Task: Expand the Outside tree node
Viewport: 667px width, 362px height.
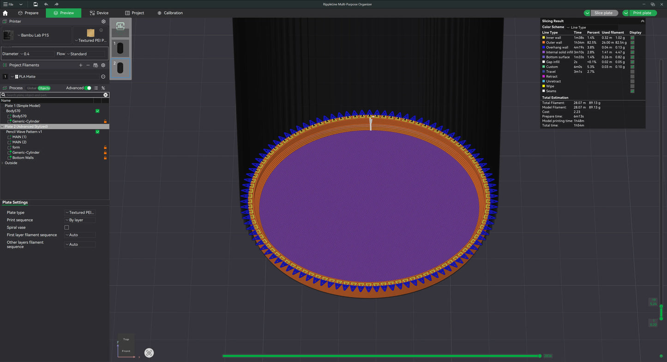Action: pos(2,163)
